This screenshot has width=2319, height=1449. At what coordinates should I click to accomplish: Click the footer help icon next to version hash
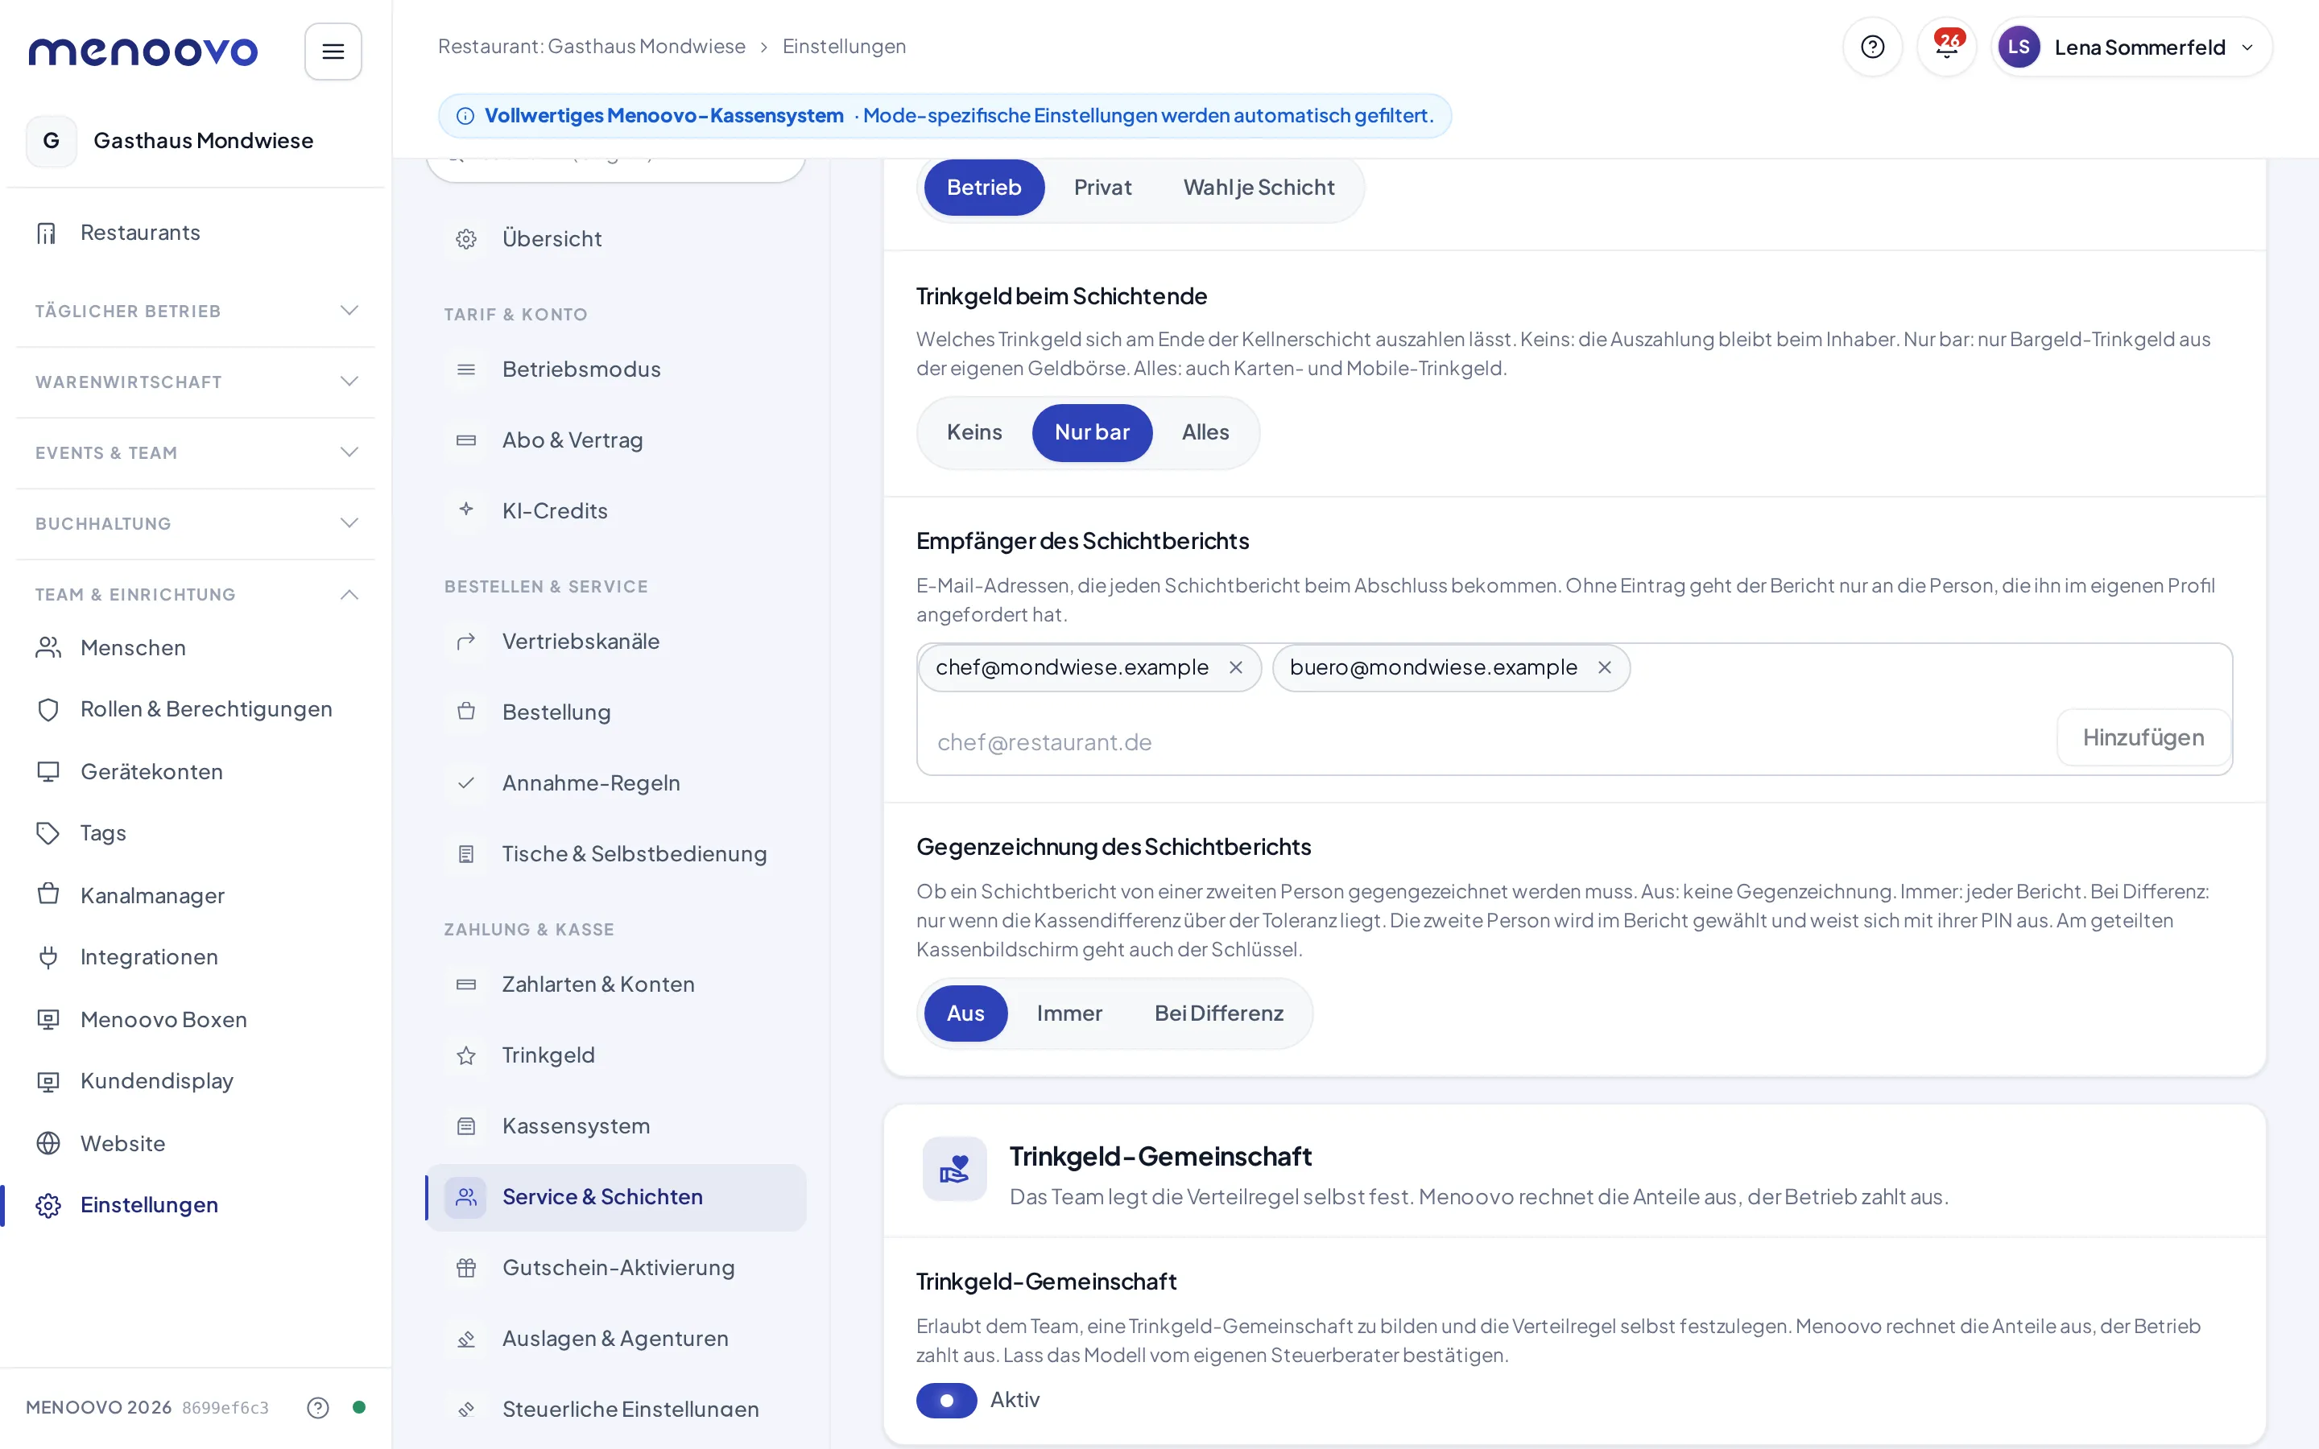(x=318, y=1407)
